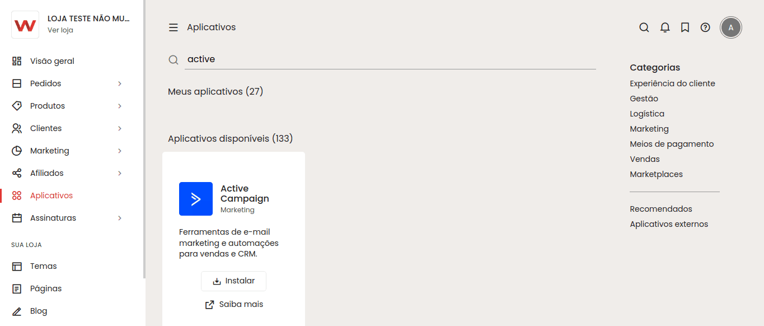Click the bookmark icon in the header
Image resolution: width=764 pixels, height=326 pixels.
(685, 27)
